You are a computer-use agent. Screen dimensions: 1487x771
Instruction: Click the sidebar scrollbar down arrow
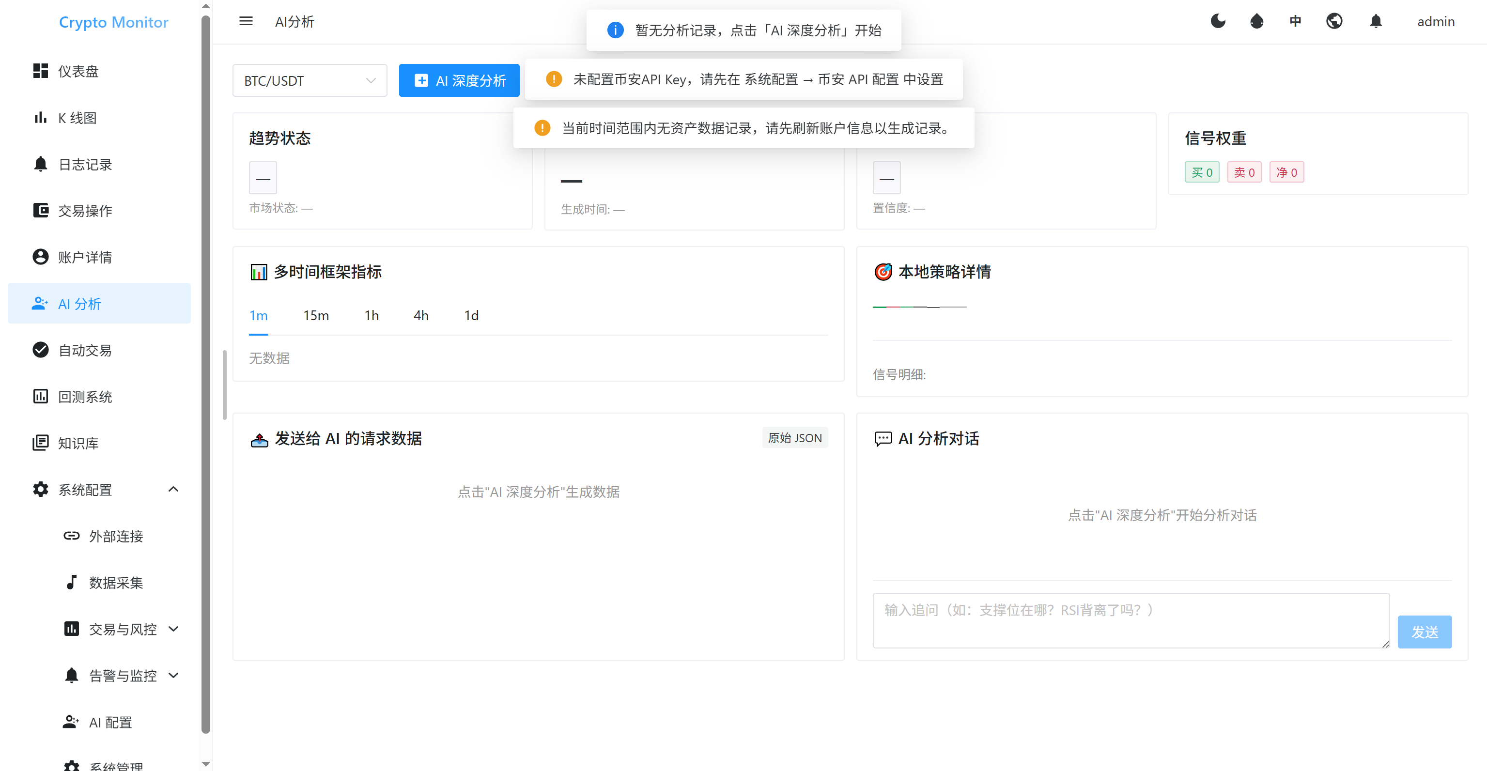(205, 764)
